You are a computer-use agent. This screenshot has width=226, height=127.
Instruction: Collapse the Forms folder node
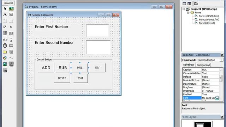click(x=188, y=13)
